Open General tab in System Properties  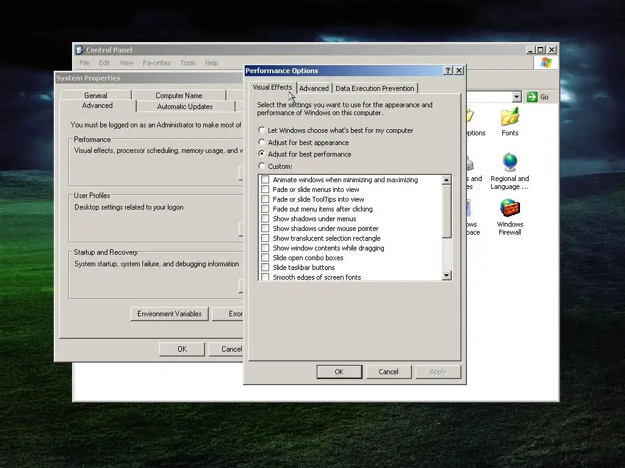click(96, 96)
